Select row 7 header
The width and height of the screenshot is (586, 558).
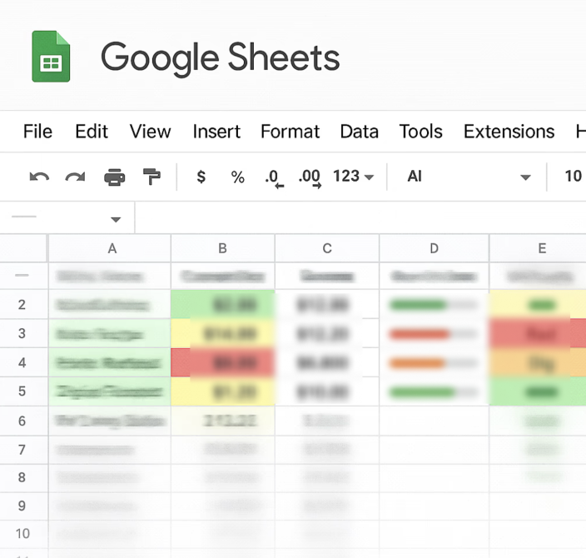click(24, 450)
